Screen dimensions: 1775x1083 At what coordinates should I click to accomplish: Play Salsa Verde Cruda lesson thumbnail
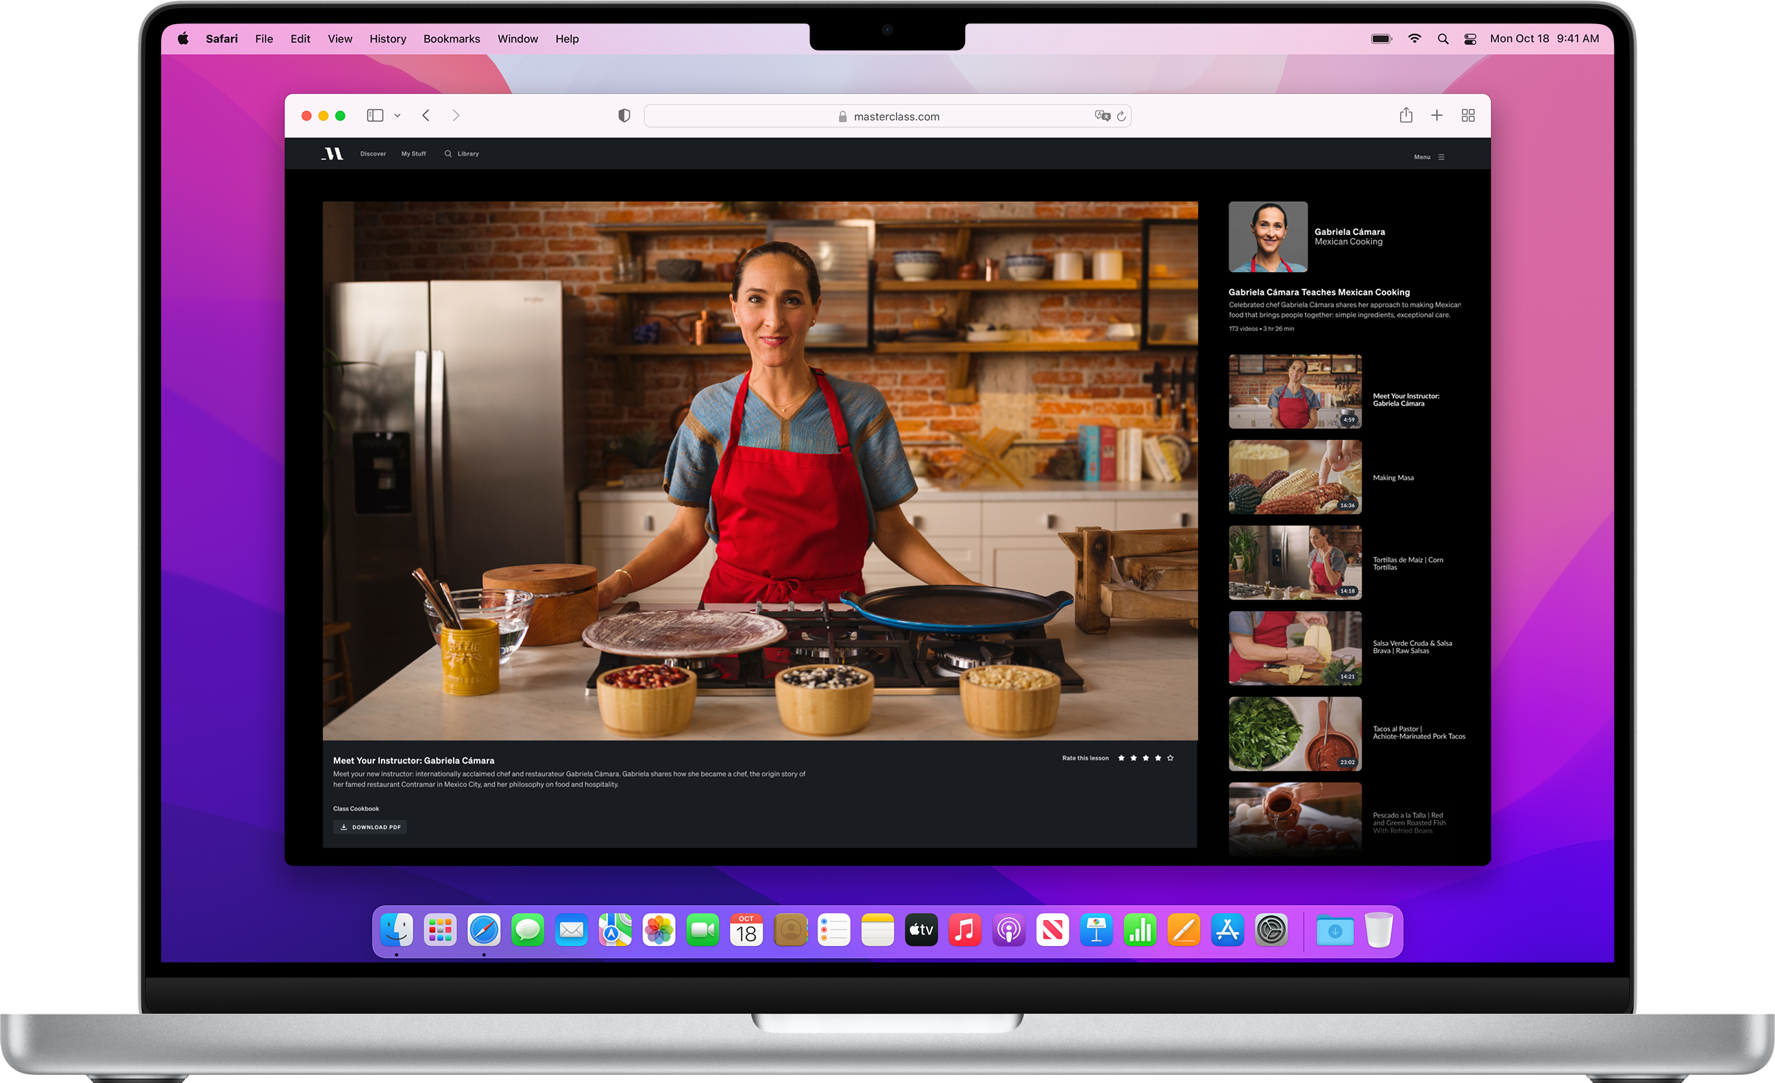click(1295, 648)
